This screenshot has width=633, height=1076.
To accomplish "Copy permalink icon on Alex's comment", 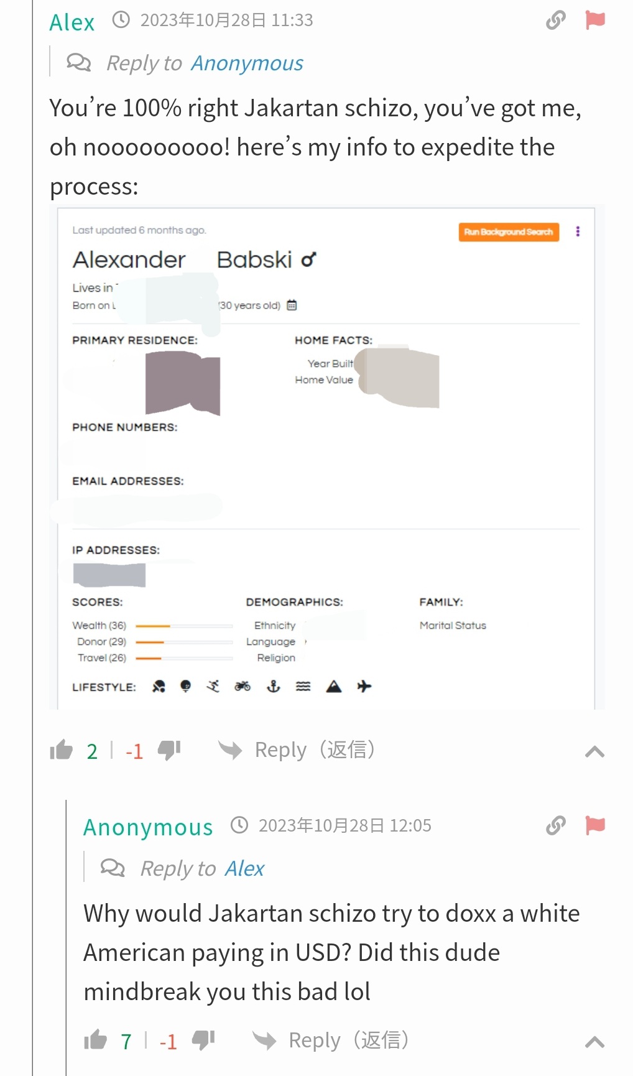I will (556, 21).
